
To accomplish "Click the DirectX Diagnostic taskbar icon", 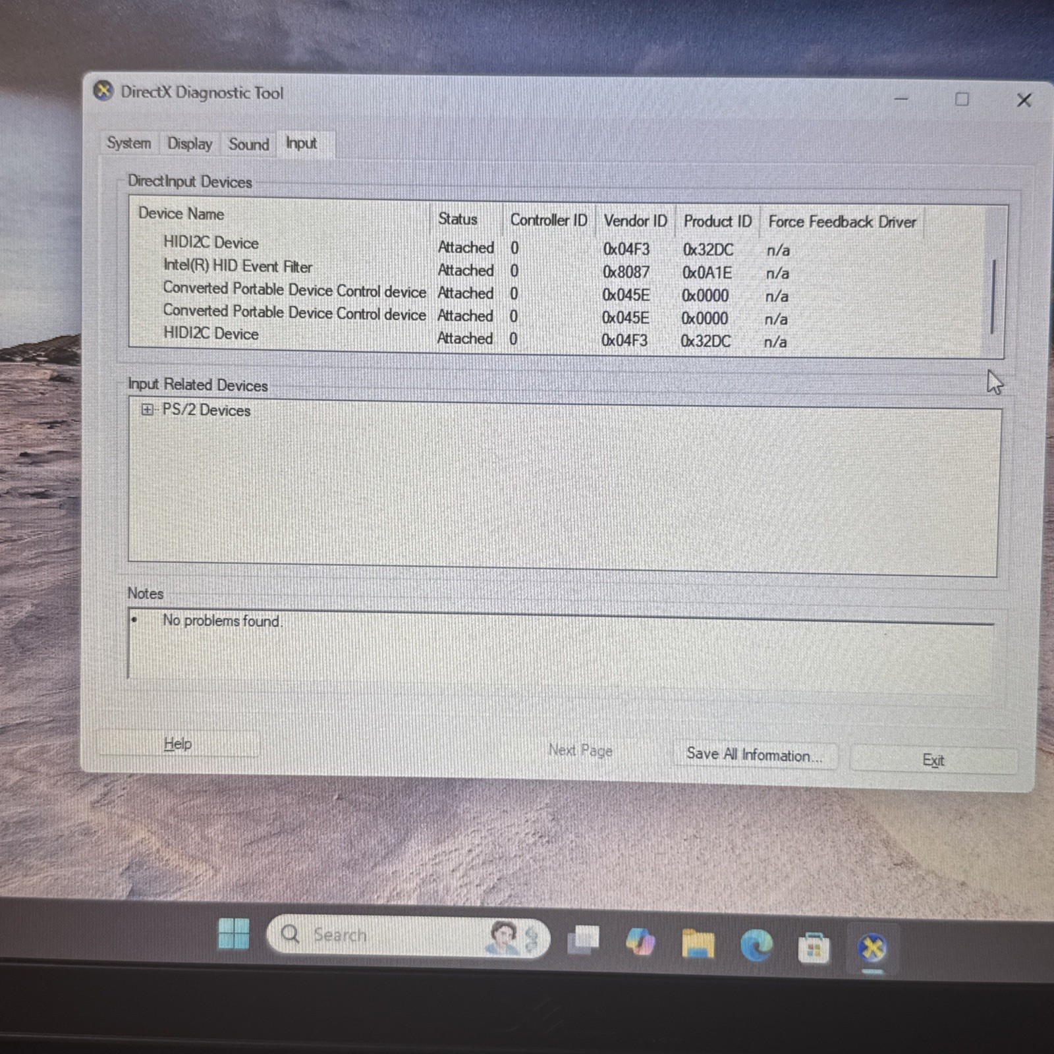I will pyautogui.click(x=872, y=949).
